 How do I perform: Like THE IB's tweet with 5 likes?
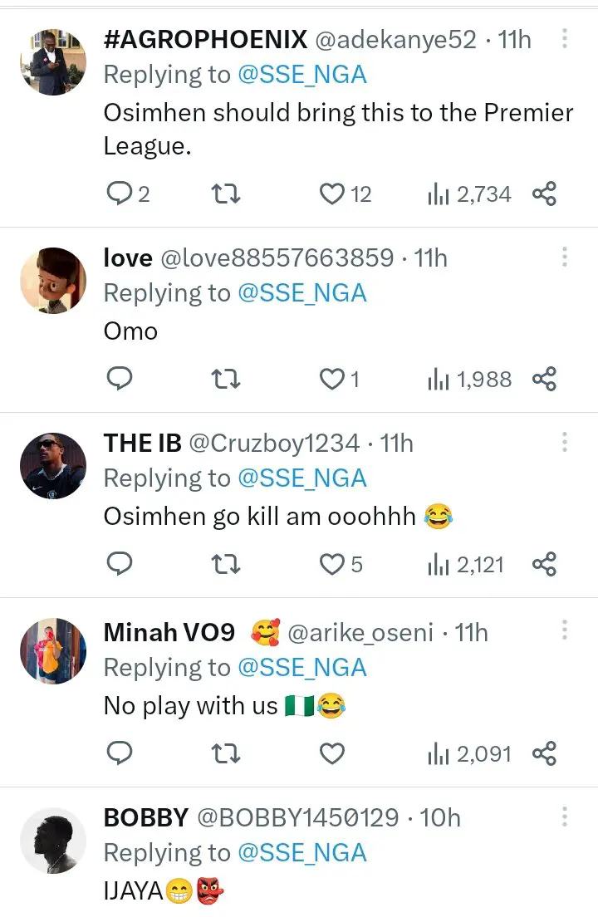pos(332,565)
